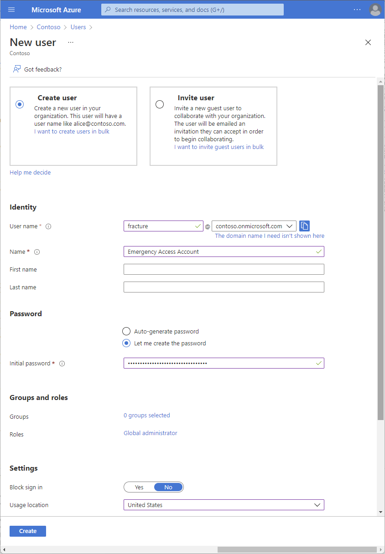This screenshot has height=554, width=385.
Task: Click the User name field with fracture
Action: click(163, 226)
